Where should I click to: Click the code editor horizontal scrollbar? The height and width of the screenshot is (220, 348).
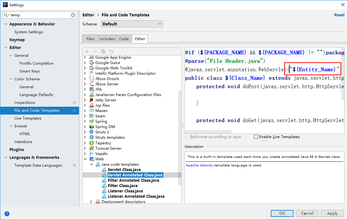[208, 132]
